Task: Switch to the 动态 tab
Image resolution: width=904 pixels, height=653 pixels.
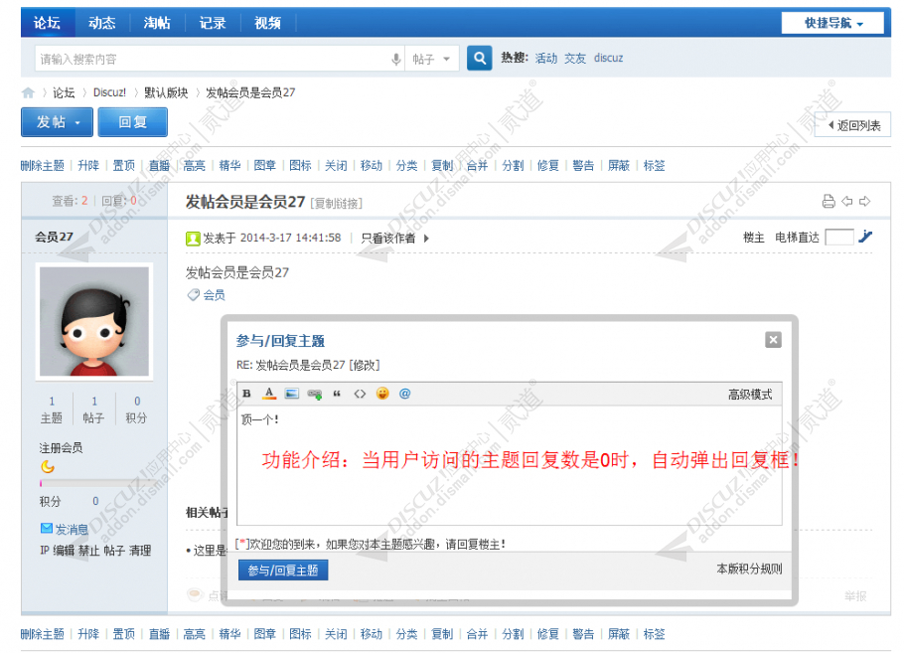Action: (x=102, y=22)
